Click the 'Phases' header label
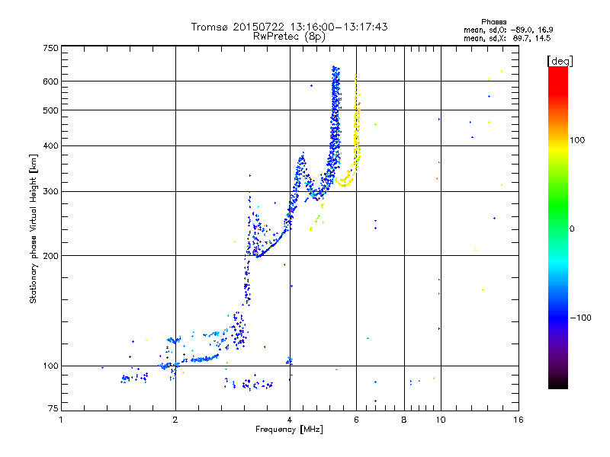Viewport: 610px width, 457px height. coord(493,22)
